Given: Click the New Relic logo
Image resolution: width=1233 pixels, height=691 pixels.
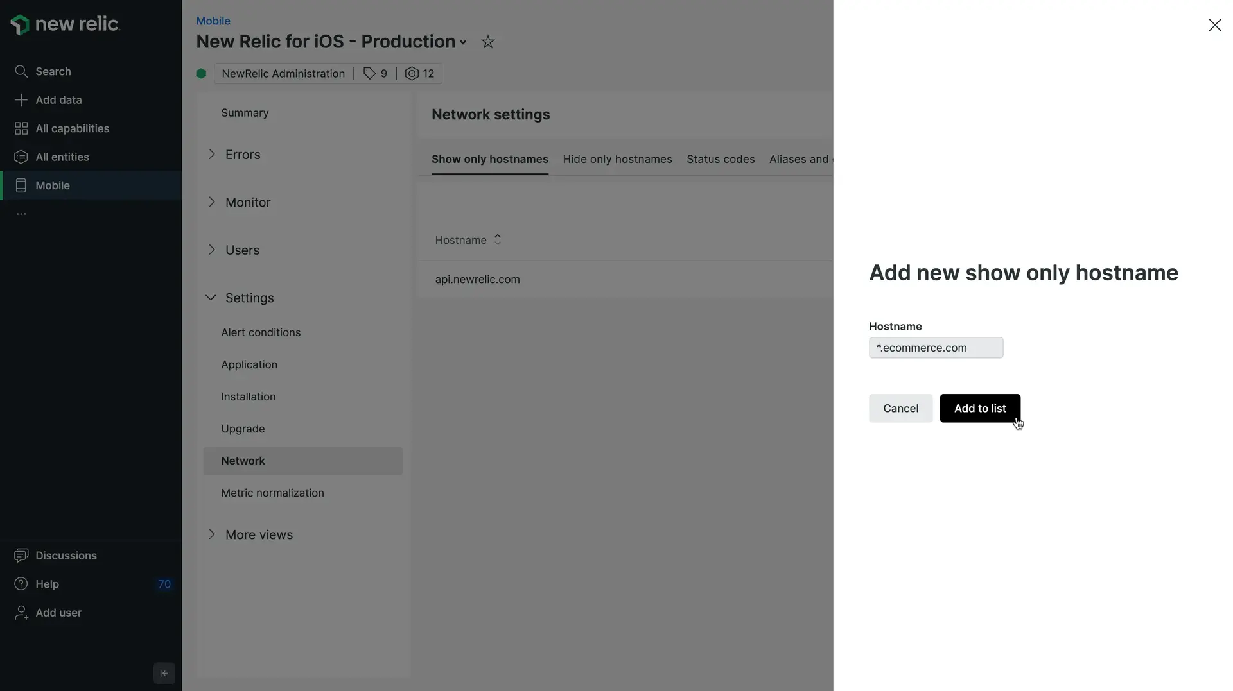Looking at the screenshot, I should (x=65, y=24).
